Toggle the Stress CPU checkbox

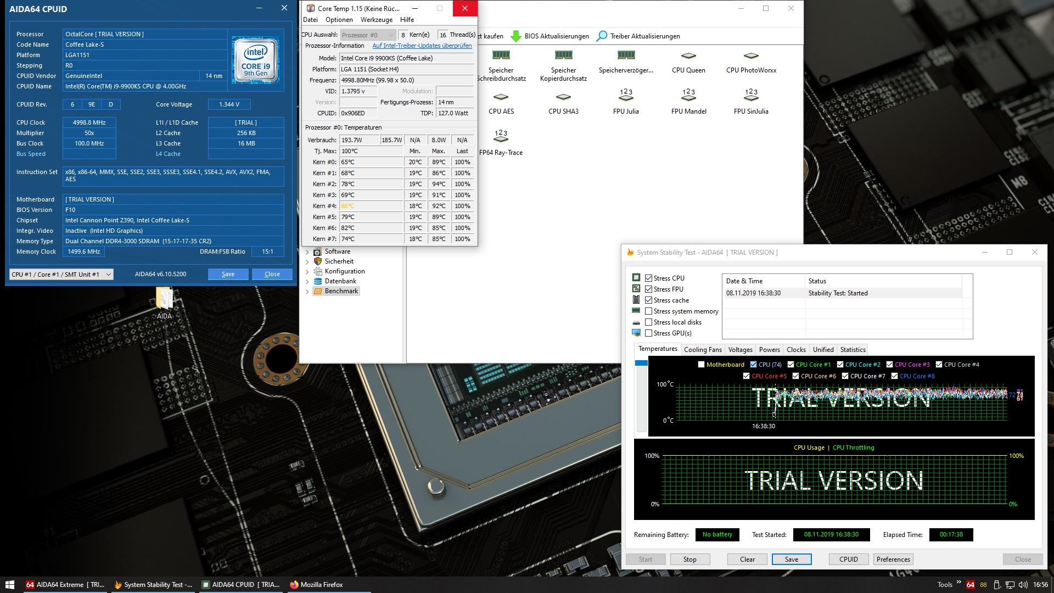click(648, 278)
